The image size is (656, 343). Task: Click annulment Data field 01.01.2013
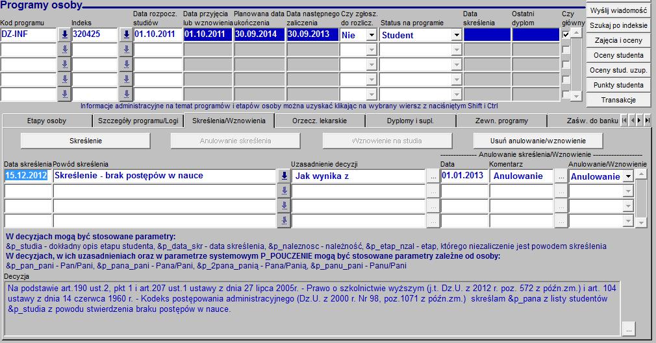[x=465, y=176]
